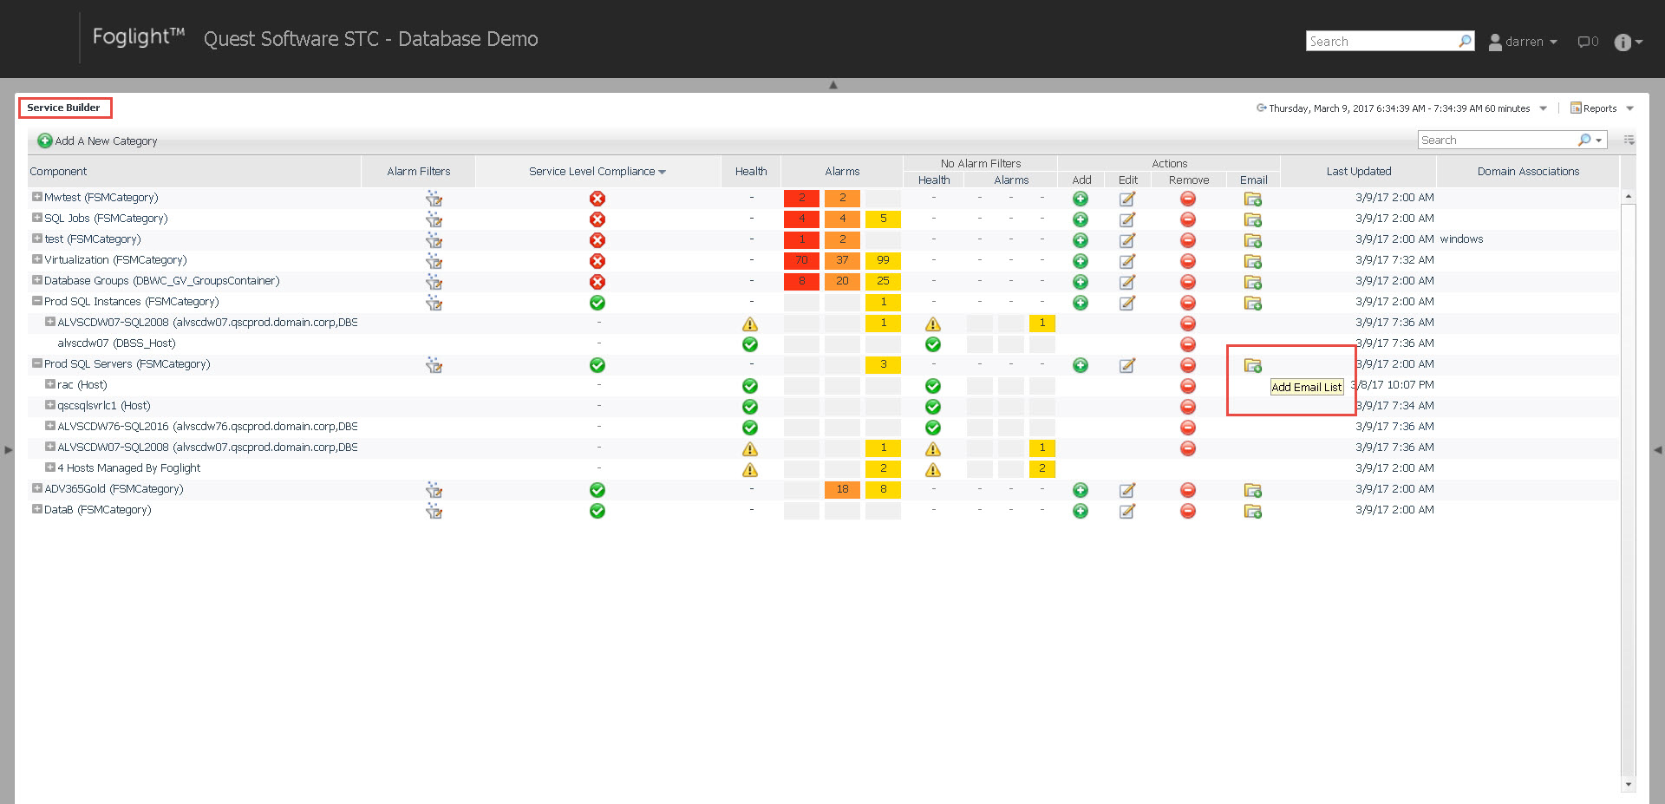Click the alarm filter icon for Mwtest
The image size is (1665, 804).
[x=434, y=199]
